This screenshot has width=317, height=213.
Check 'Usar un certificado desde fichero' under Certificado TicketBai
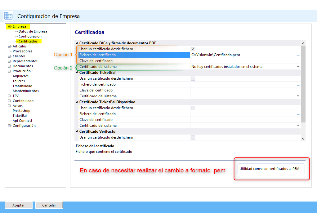193,79
